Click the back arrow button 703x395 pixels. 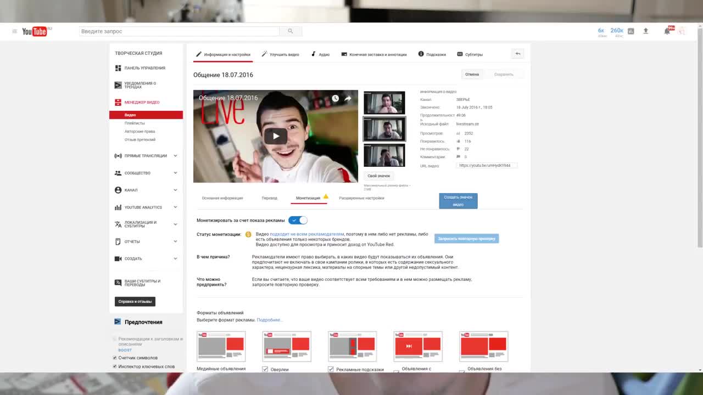pyautogui.click(x=517, y=54)
